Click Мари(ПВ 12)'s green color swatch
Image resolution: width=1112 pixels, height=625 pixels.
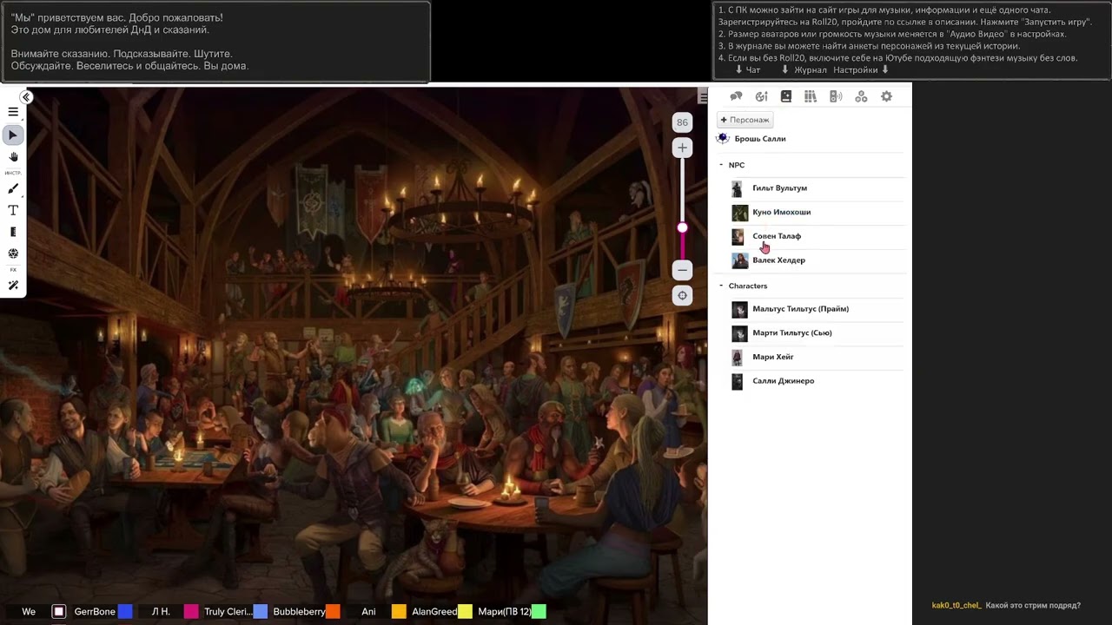pos(539,612)
